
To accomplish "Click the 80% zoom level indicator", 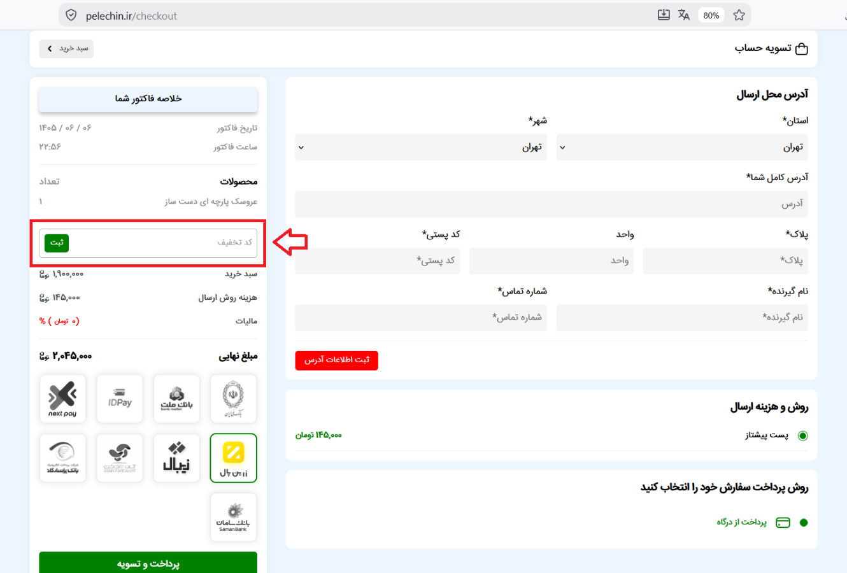I will pyautogui.click(x=711, y=15).
